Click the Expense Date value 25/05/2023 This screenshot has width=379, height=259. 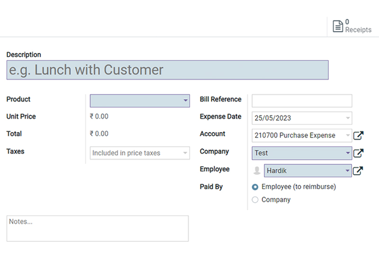tap(273, 118)
